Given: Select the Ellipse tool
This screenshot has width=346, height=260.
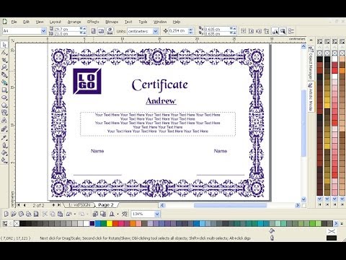Looking at the screenshot, I should (x=4, y=97).
